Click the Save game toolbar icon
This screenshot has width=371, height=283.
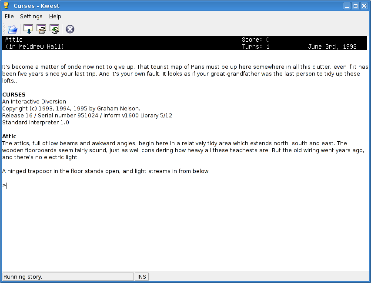coord(28,29)
